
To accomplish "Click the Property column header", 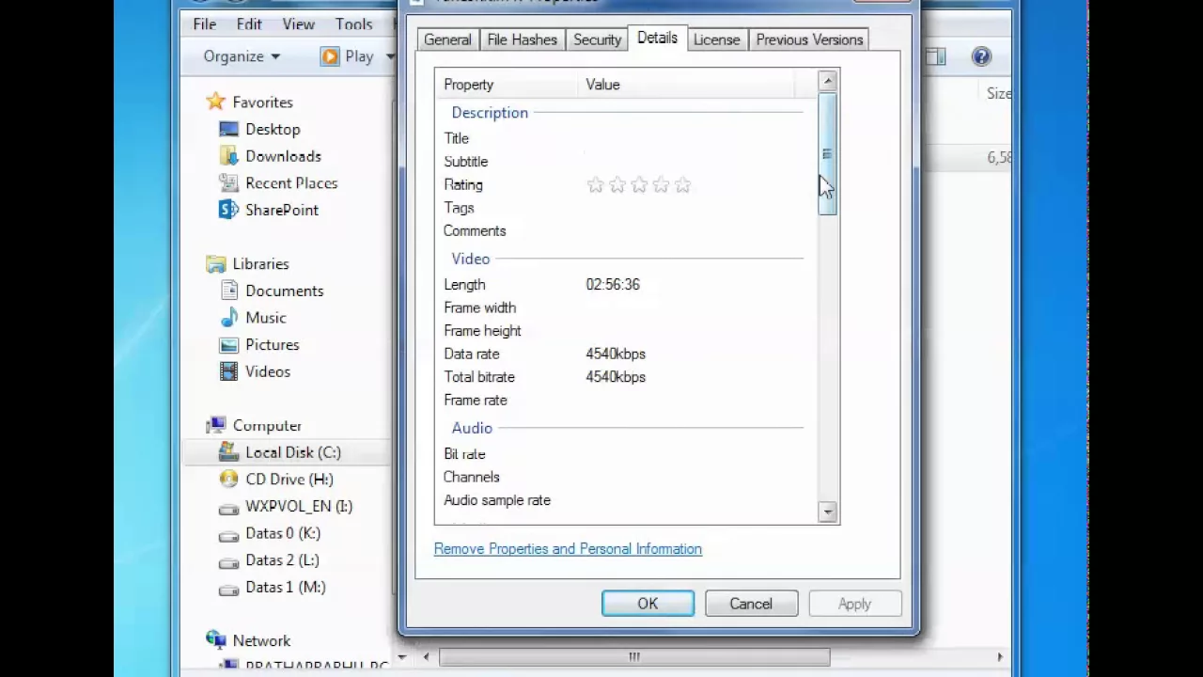I will [x=508, y=85].
